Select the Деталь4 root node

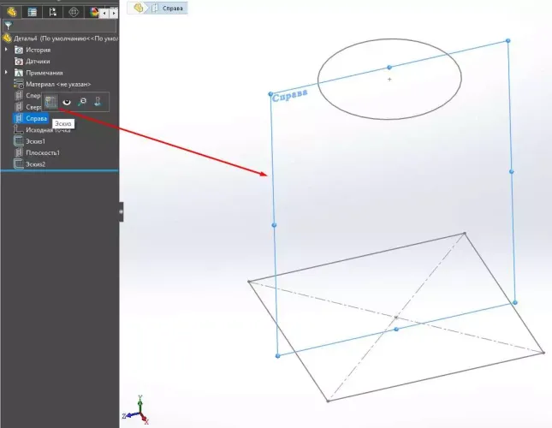point(65,39)
